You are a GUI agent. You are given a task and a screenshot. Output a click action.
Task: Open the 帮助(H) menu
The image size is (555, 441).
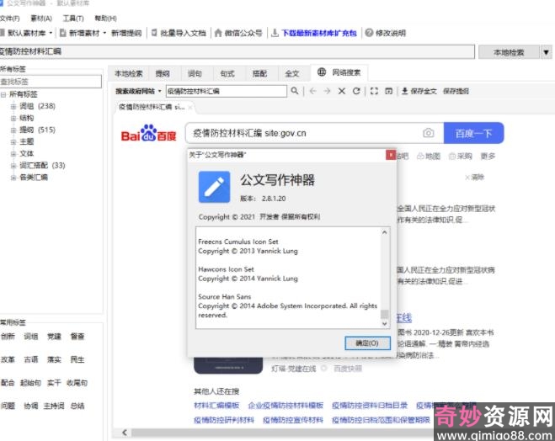pos(105,18)
